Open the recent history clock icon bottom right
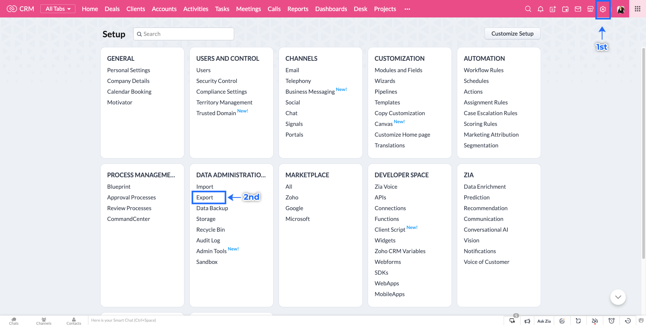This screenshot has height=325, width=646. point(627,321)
